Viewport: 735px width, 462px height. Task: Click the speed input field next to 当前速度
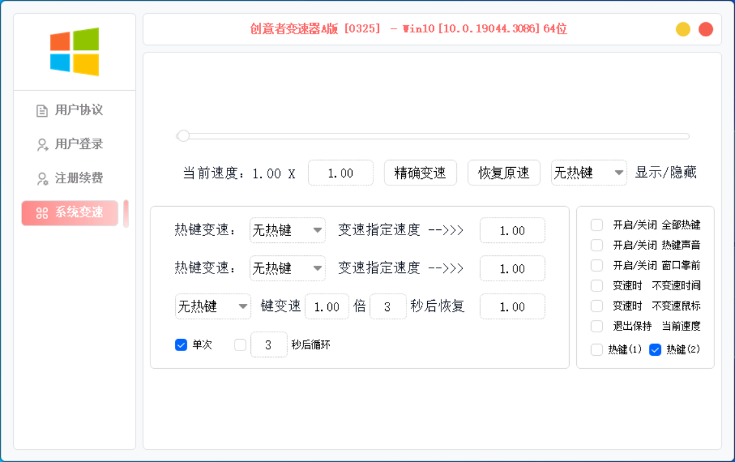[340, 173]
